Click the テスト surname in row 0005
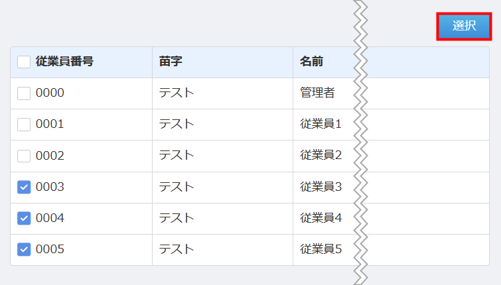Viewport: 501px width, 285px height. click(177, 250)
